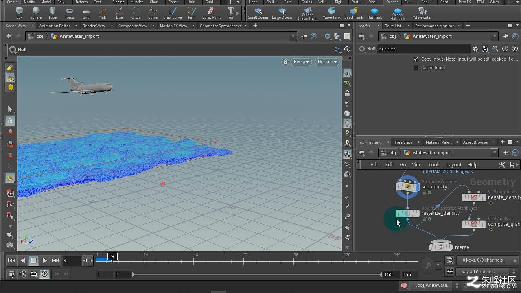Select the Spray Paint tool

211,13
